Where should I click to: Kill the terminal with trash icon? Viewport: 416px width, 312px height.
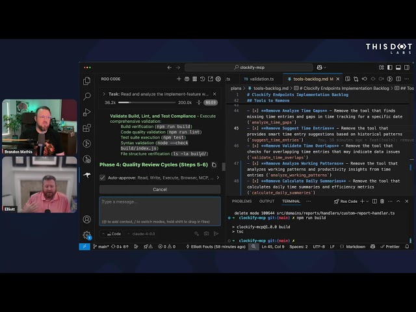[x=382, y=201]
